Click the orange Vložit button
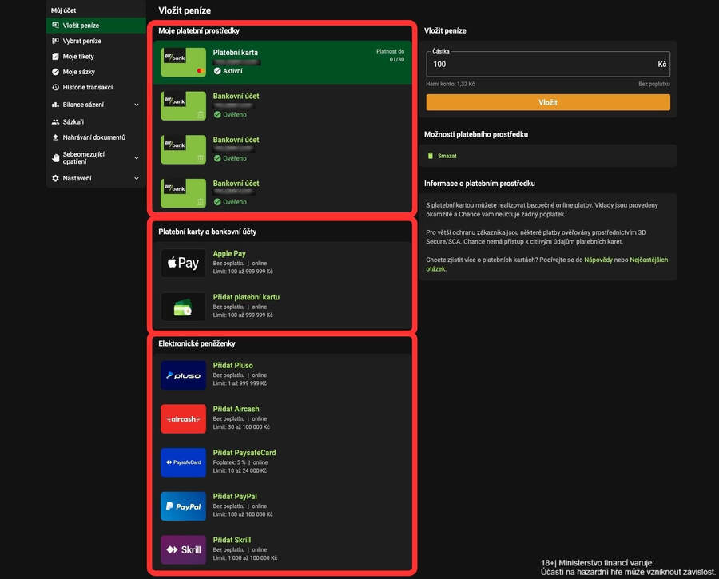This screenshot has width=719, height=579. pos(548,103)
